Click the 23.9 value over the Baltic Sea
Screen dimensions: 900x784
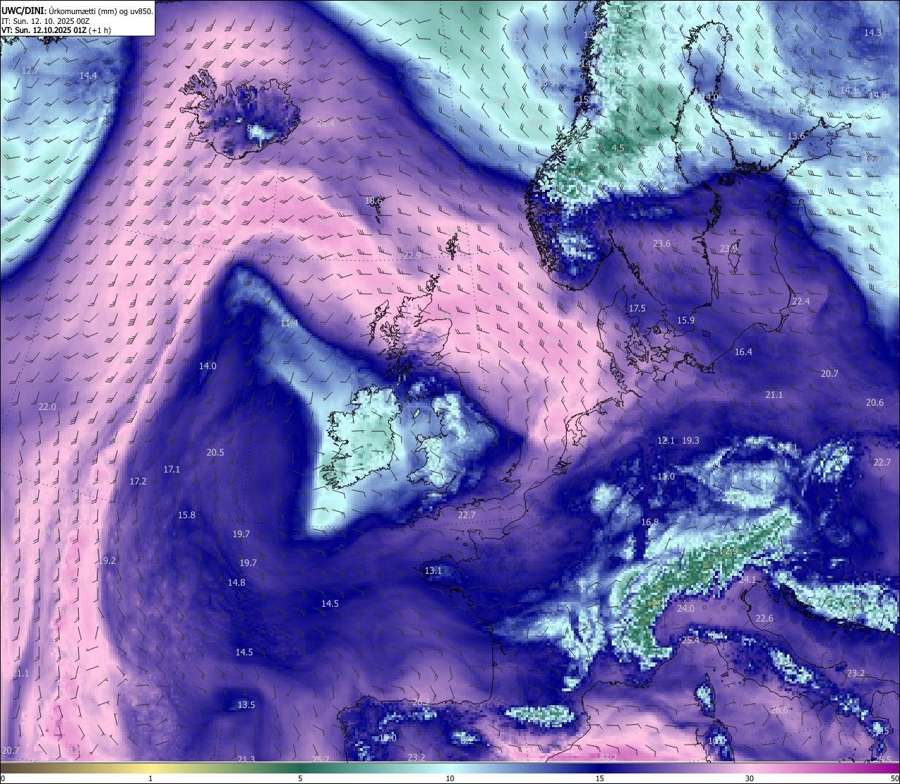[x=728, y=248]
